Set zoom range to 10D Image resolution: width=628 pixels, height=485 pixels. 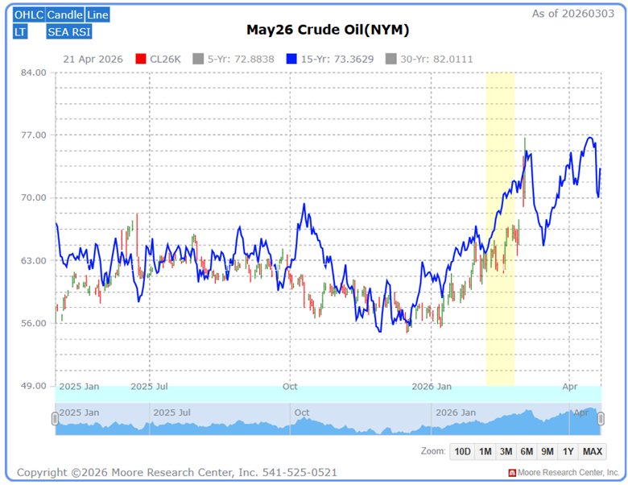tap(462, 452)
